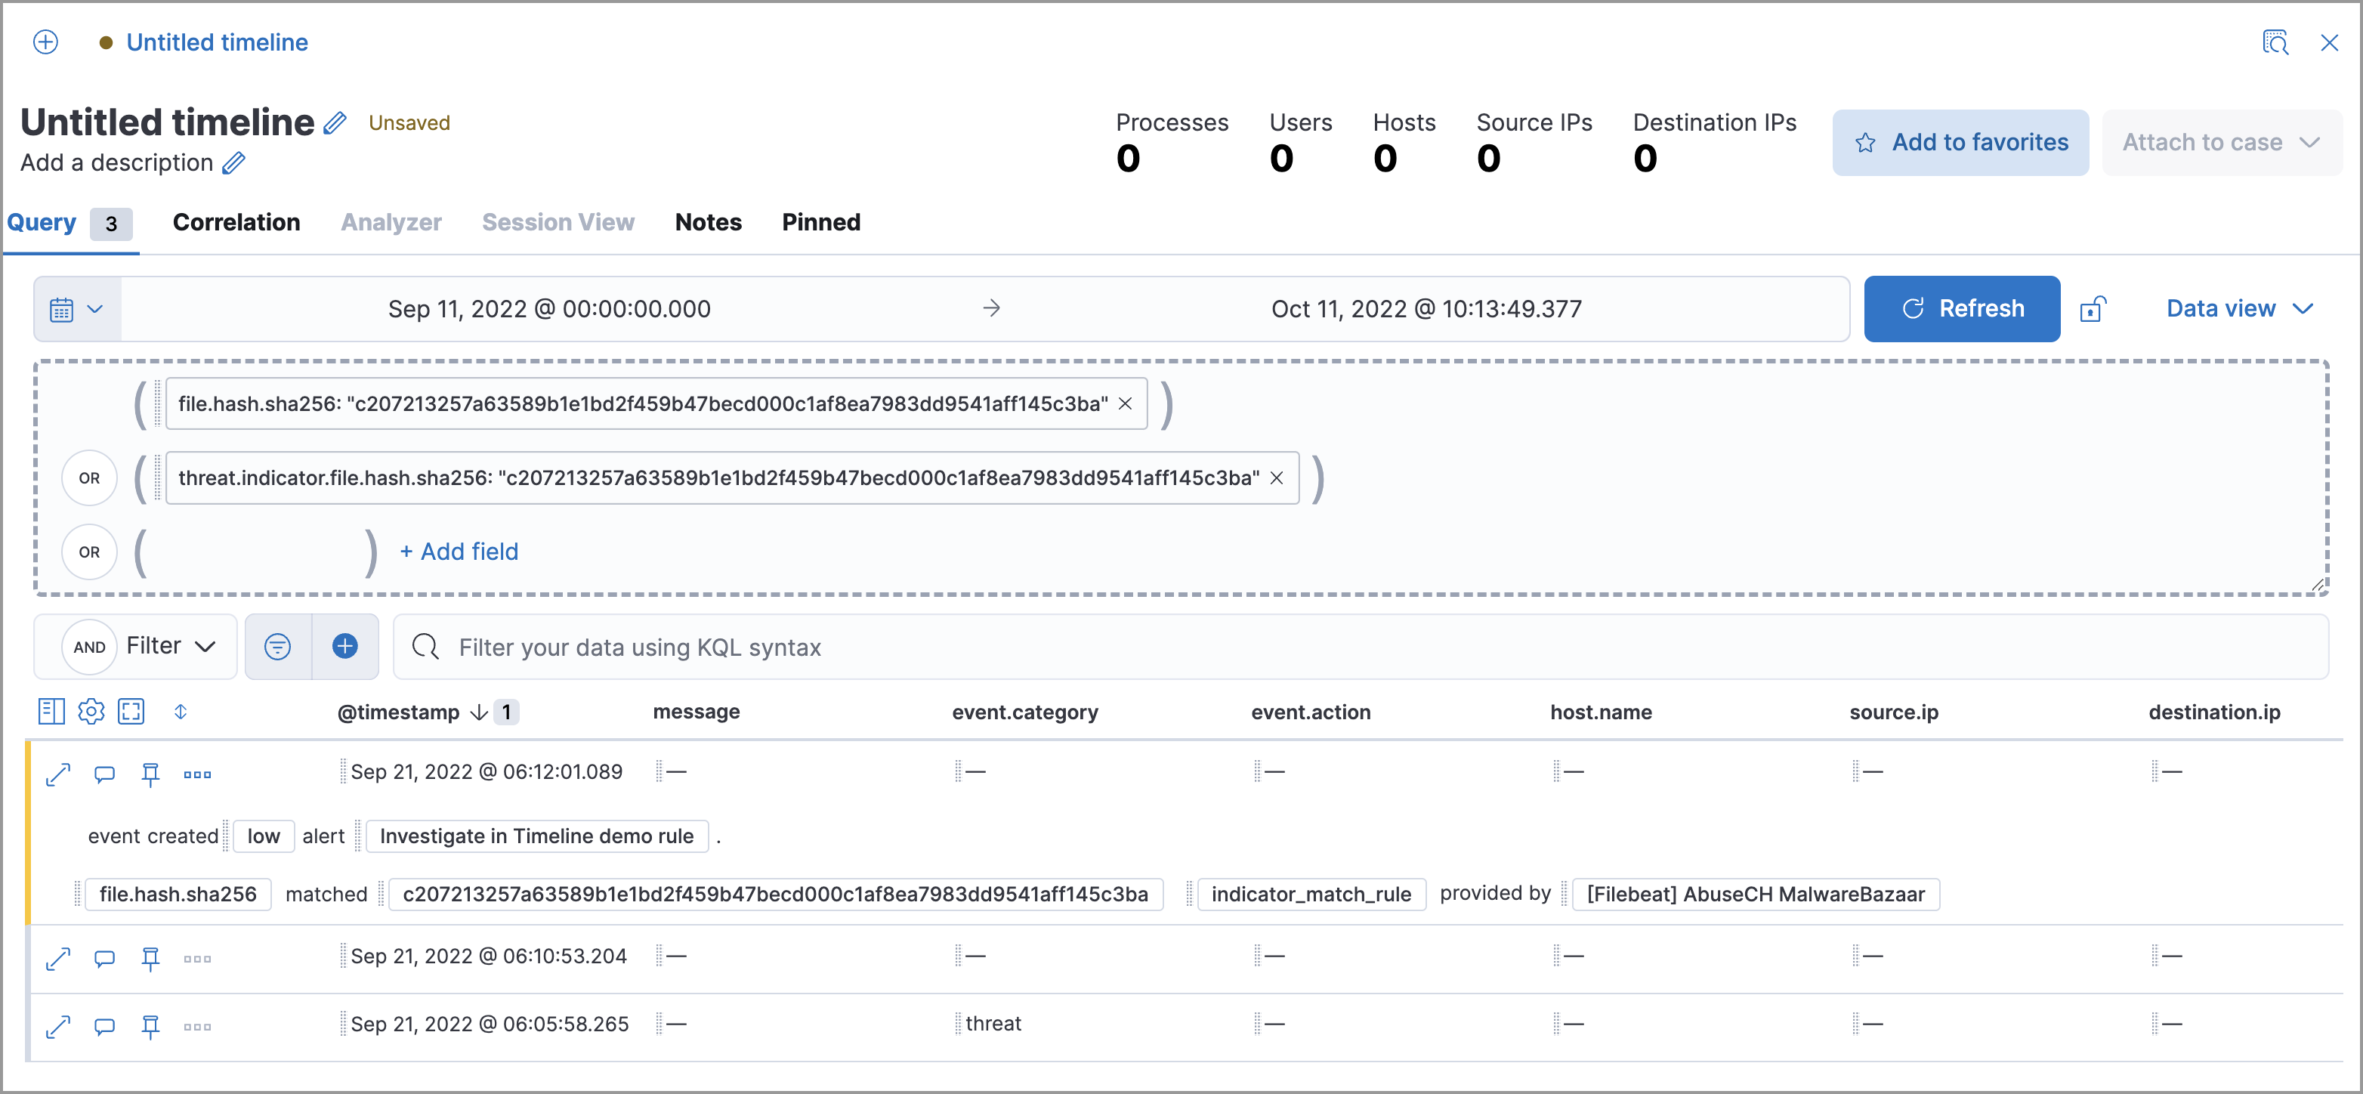Image resolution: width=2363 pixels, height=1094 pixels.
Task: Toggle the AND/OR operator in the filter bar
Action: pyautogui.click(x=89, y=647)
